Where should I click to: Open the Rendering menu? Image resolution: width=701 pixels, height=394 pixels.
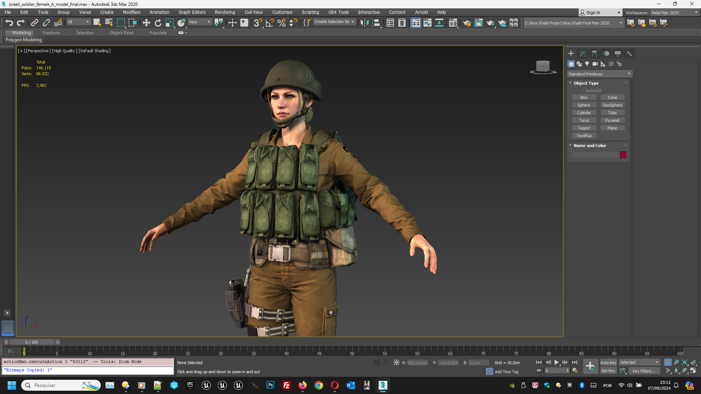(x=225, y=12)
